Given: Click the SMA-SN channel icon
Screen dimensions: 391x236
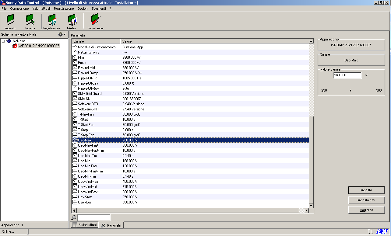Looking at the screenshot, I should (x=75, y=99).
